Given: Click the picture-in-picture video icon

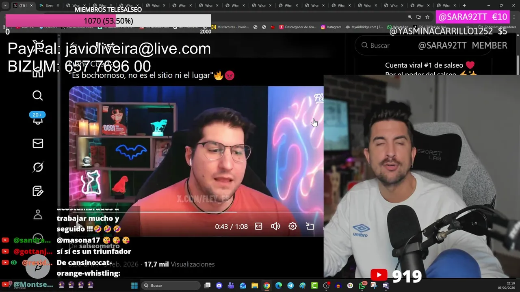Looking at the screenshot, I should (x=310, y=226).
